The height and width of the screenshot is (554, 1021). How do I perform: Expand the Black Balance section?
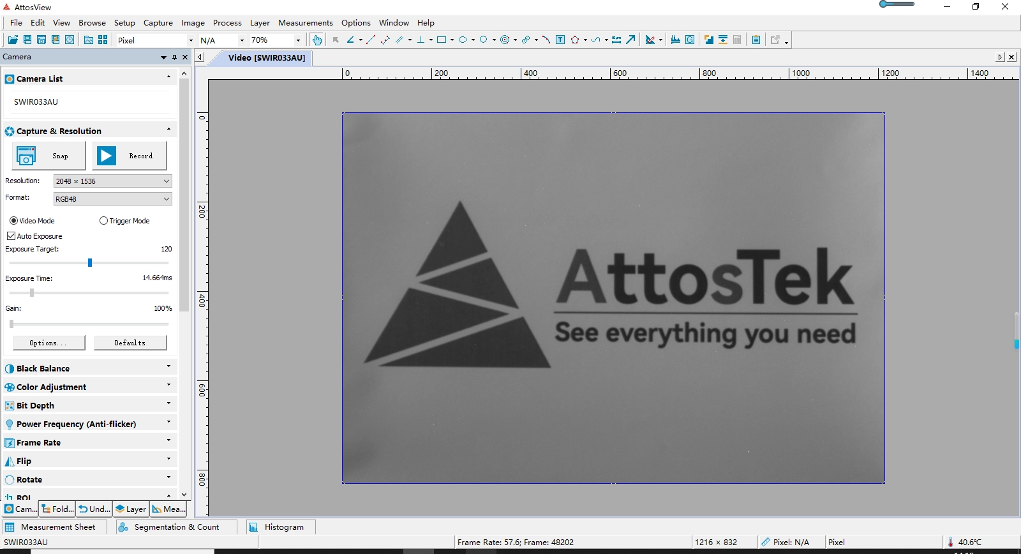coord(89,368)
